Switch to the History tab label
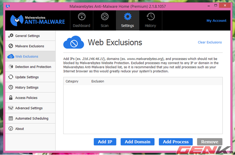Viewport: 235px width, 155px height. 151,26
